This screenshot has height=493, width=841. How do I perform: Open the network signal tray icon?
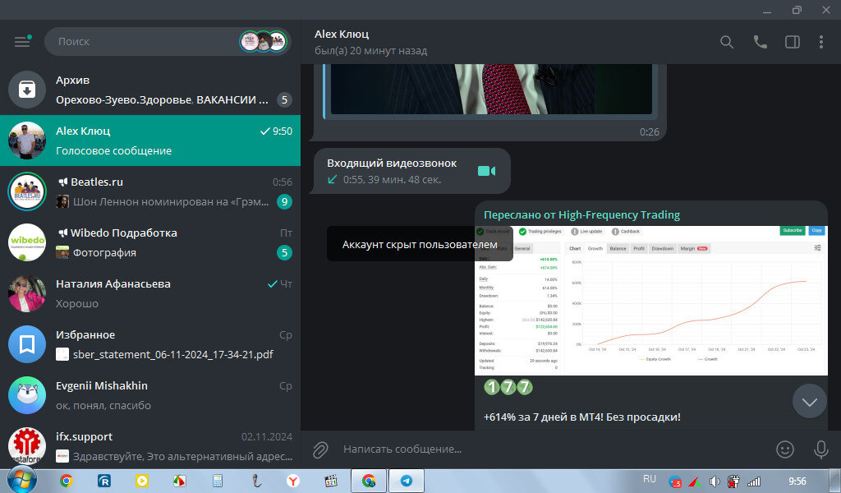pyautogui.click(x=754, y=481)
